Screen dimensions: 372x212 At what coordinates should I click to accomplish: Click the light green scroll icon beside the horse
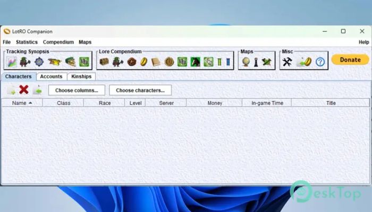(208, 62)
